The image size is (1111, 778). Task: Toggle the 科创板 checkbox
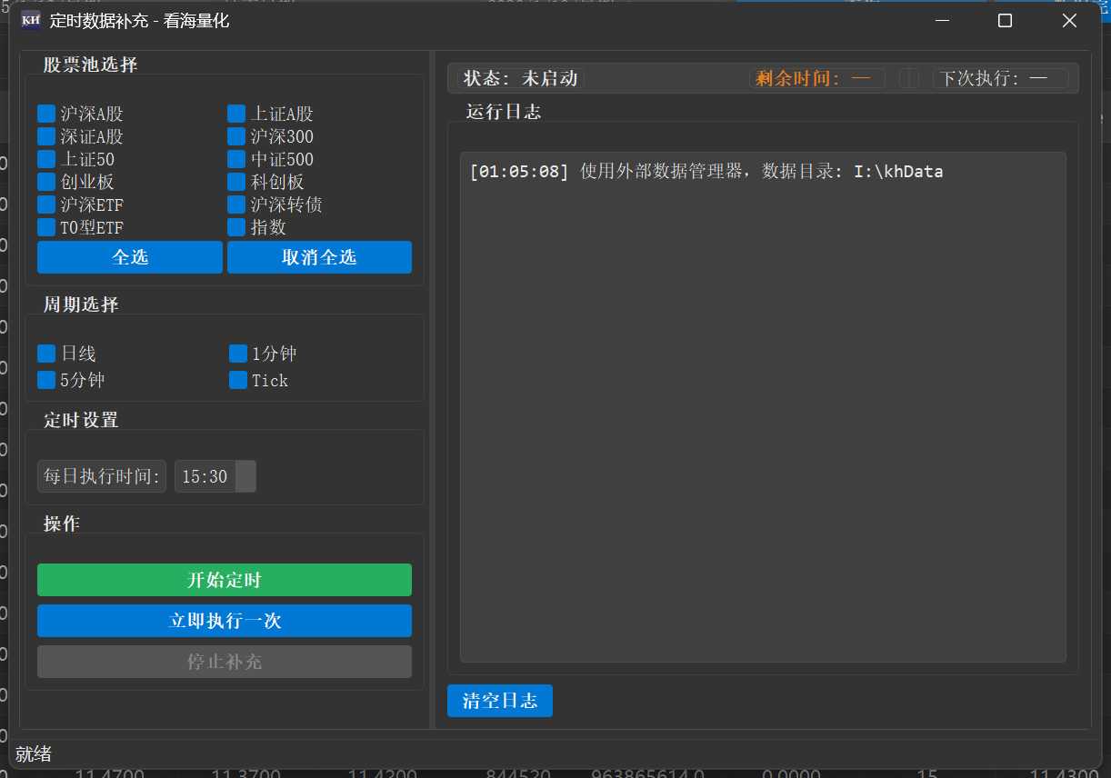(x=236, y=182)
